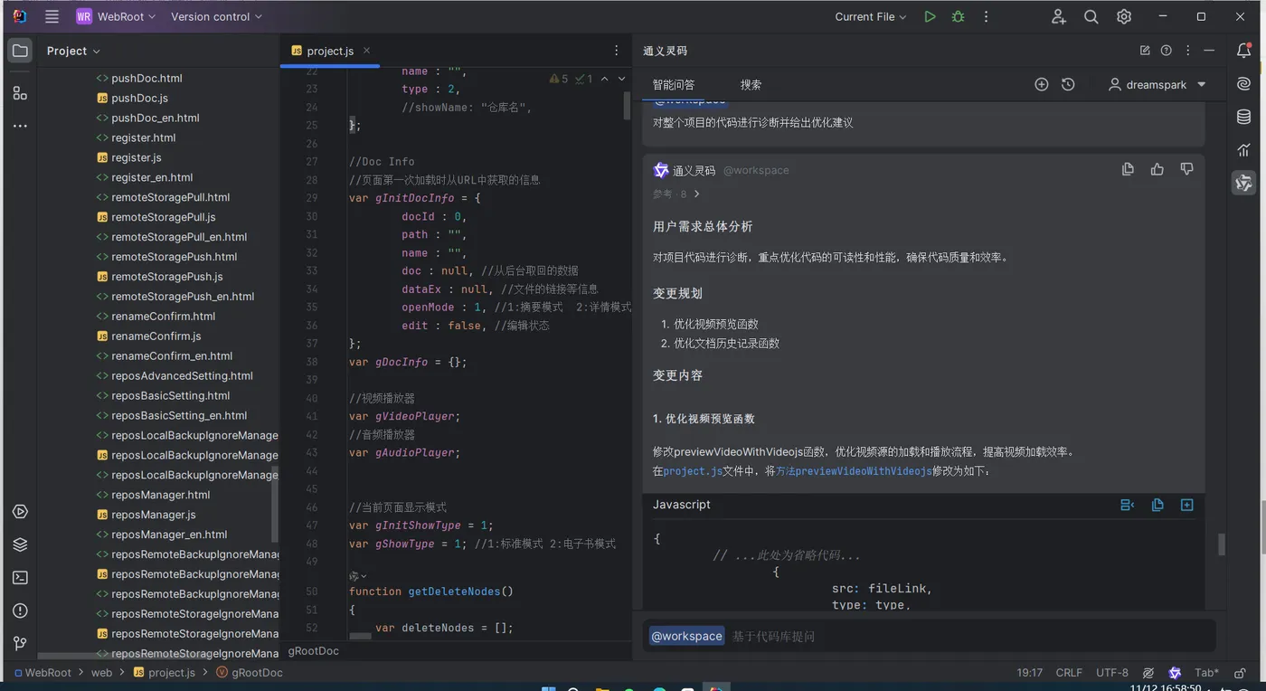
Task: Click the project tree vertical scrollbar
Action: pyautogui.click(x=275, y=504)
